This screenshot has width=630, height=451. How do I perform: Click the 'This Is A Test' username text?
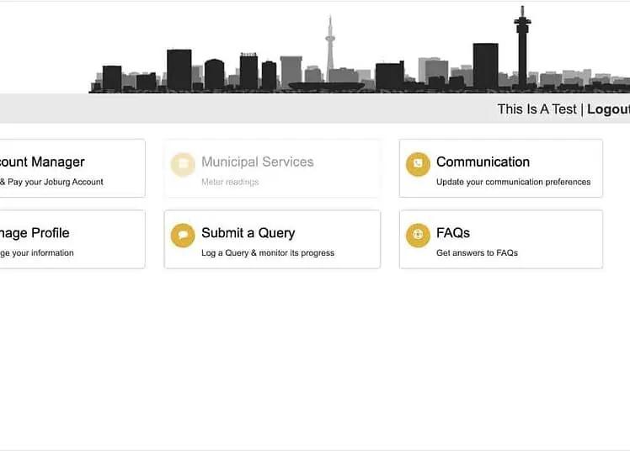click(537, 109)
